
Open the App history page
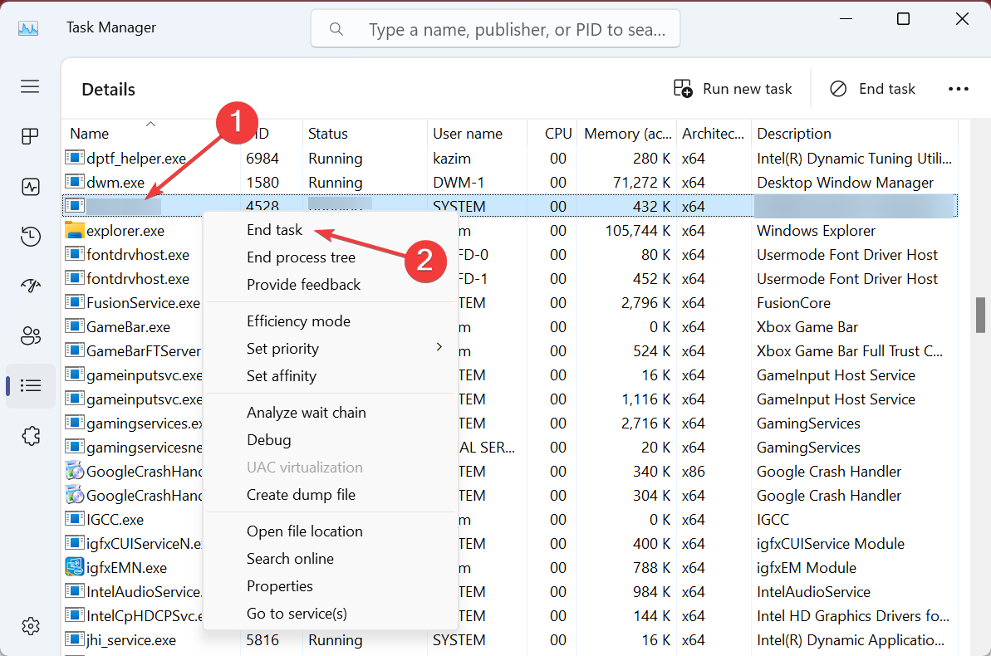coord(30,237)
